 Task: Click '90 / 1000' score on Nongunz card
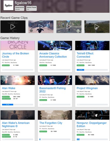(x=91, y=135)
